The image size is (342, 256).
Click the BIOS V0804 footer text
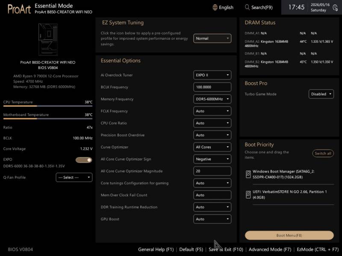(20, 250)
